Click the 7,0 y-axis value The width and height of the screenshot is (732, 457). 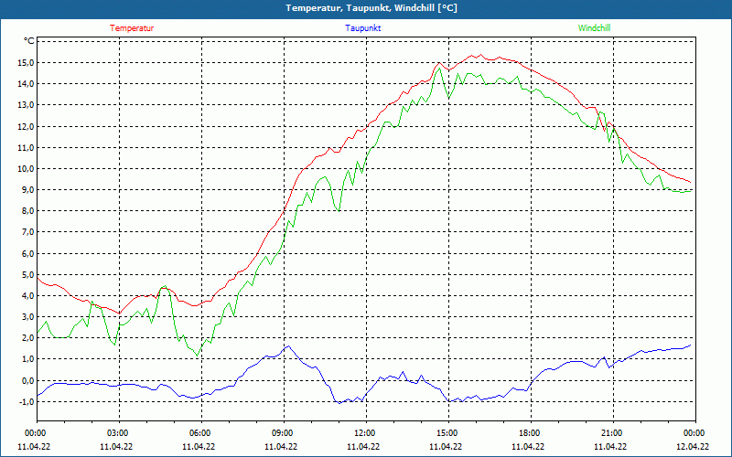pos(27,232)
